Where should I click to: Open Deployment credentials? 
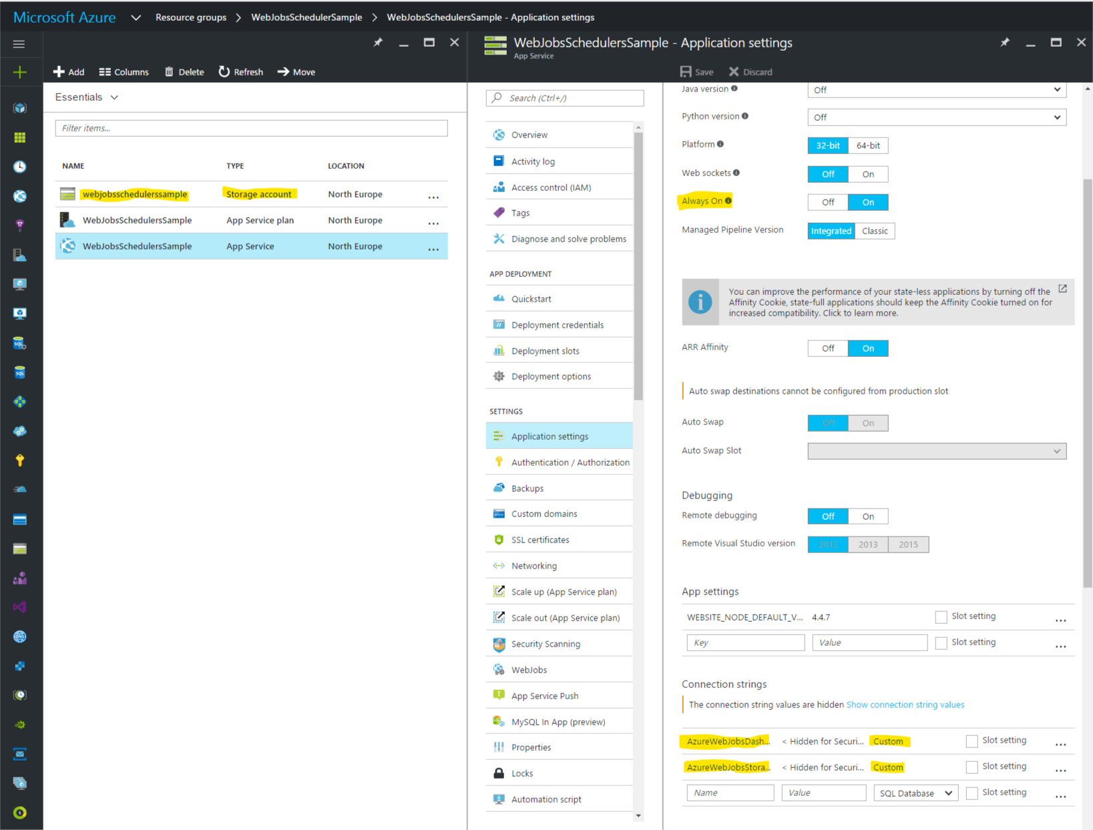point(559,325)
